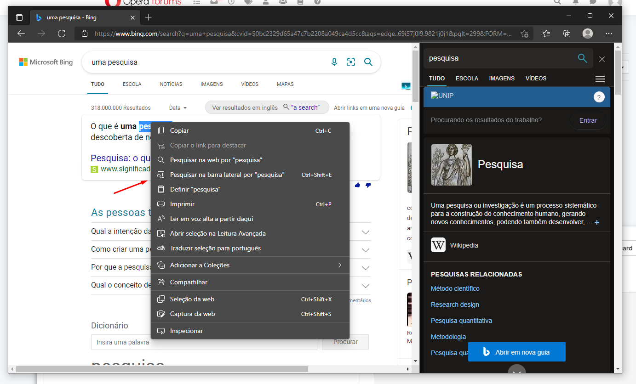Choose 'Definir "pesquisa"' menu entry
This screenshot has width=636, height=384.
tap(250, 190)
